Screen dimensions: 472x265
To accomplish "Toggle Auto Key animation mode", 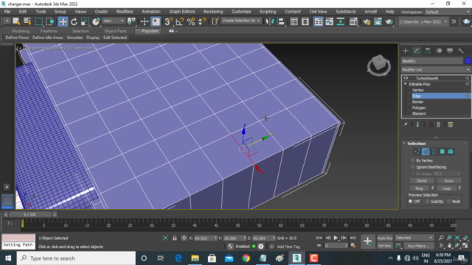I will point(385,238).
